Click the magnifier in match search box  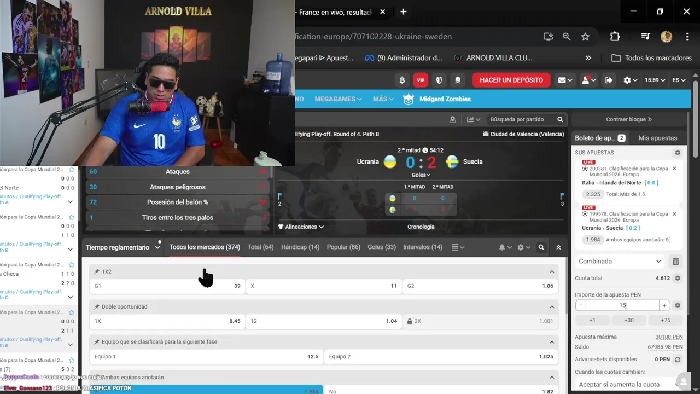[560, 119]
